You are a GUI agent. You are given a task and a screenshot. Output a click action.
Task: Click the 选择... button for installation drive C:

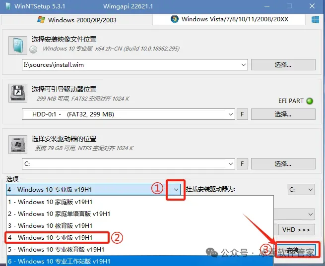tap(283, 164)
